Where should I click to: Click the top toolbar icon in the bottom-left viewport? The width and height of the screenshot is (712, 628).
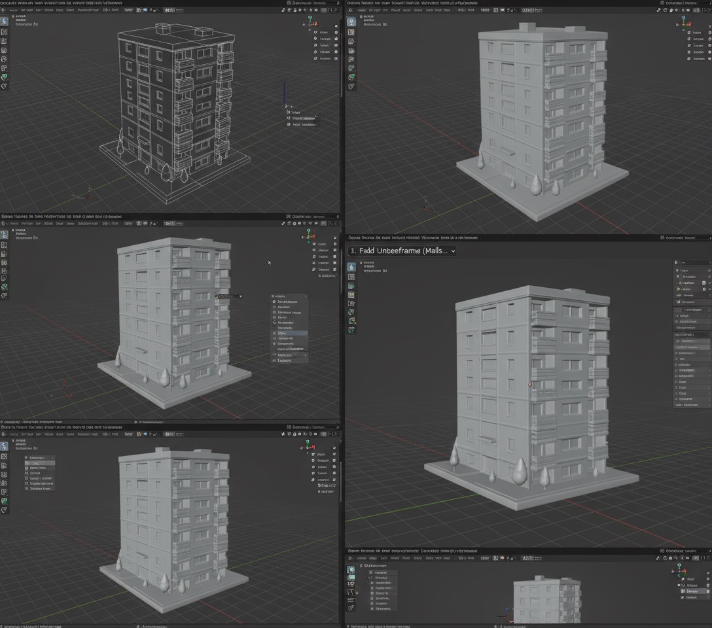tap(5, 445)
